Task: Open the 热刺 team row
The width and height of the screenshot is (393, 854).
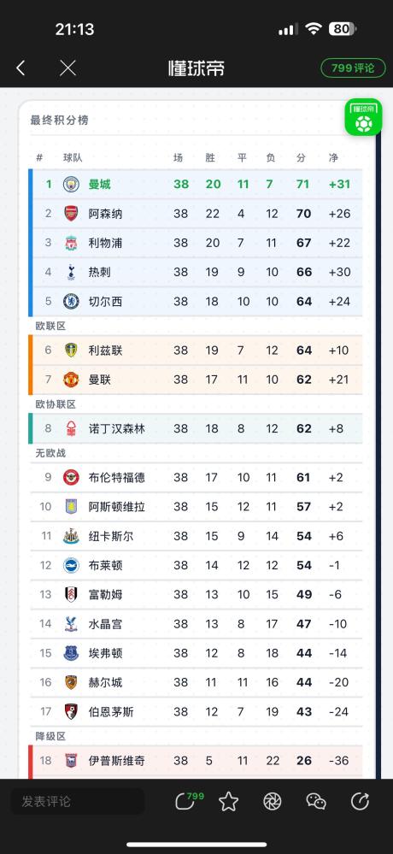Action: 196,273
